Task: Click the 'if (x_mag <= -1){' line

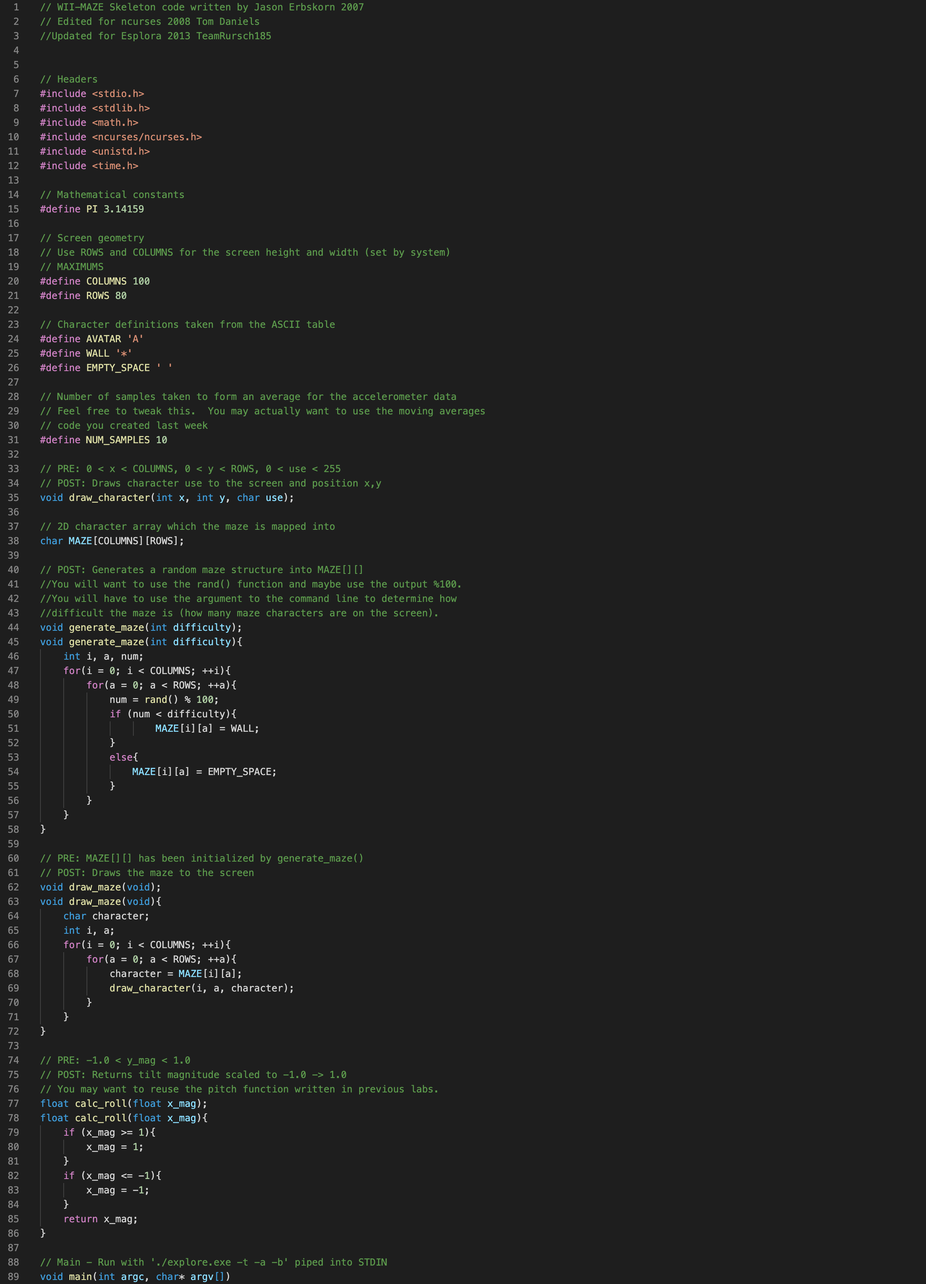Action: tap(113, 1176)
